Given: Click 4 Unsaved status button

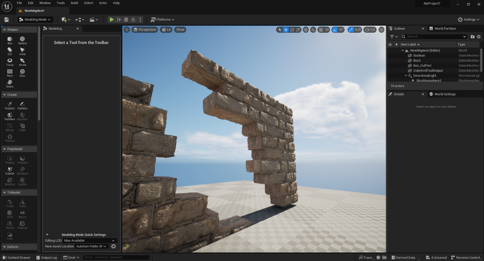Looking at the screenshot, I should pos(436,257).
